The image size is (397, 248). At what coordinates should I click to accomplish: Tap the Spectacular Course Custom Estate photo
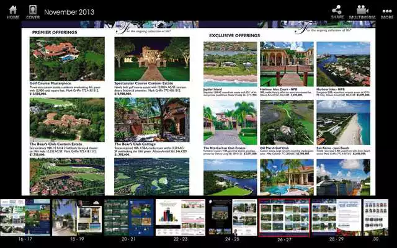point(152,59)
